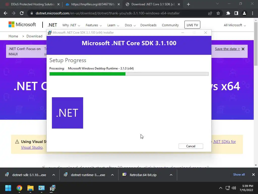Open options for dotnet-sdk download

click(54, 175)
